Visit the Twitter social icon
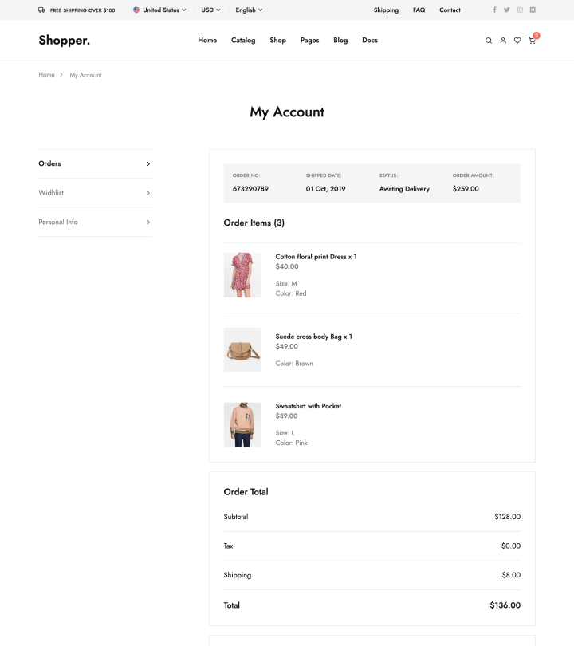Image resolution: width=574 pixels, height=646 pixels. coord(507,10)
